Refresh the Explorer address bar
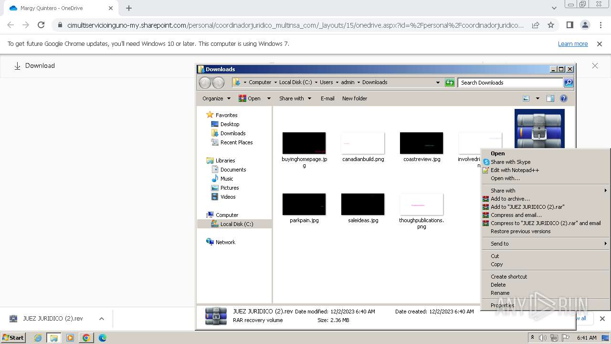Image resolution: width=611 pixels, height=344 pixels. [450, 83]
